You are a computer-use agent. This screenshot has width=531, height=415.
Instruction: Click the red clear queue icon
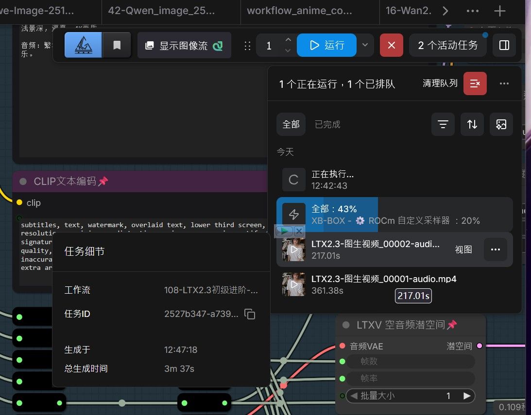[x=475, y=83]
